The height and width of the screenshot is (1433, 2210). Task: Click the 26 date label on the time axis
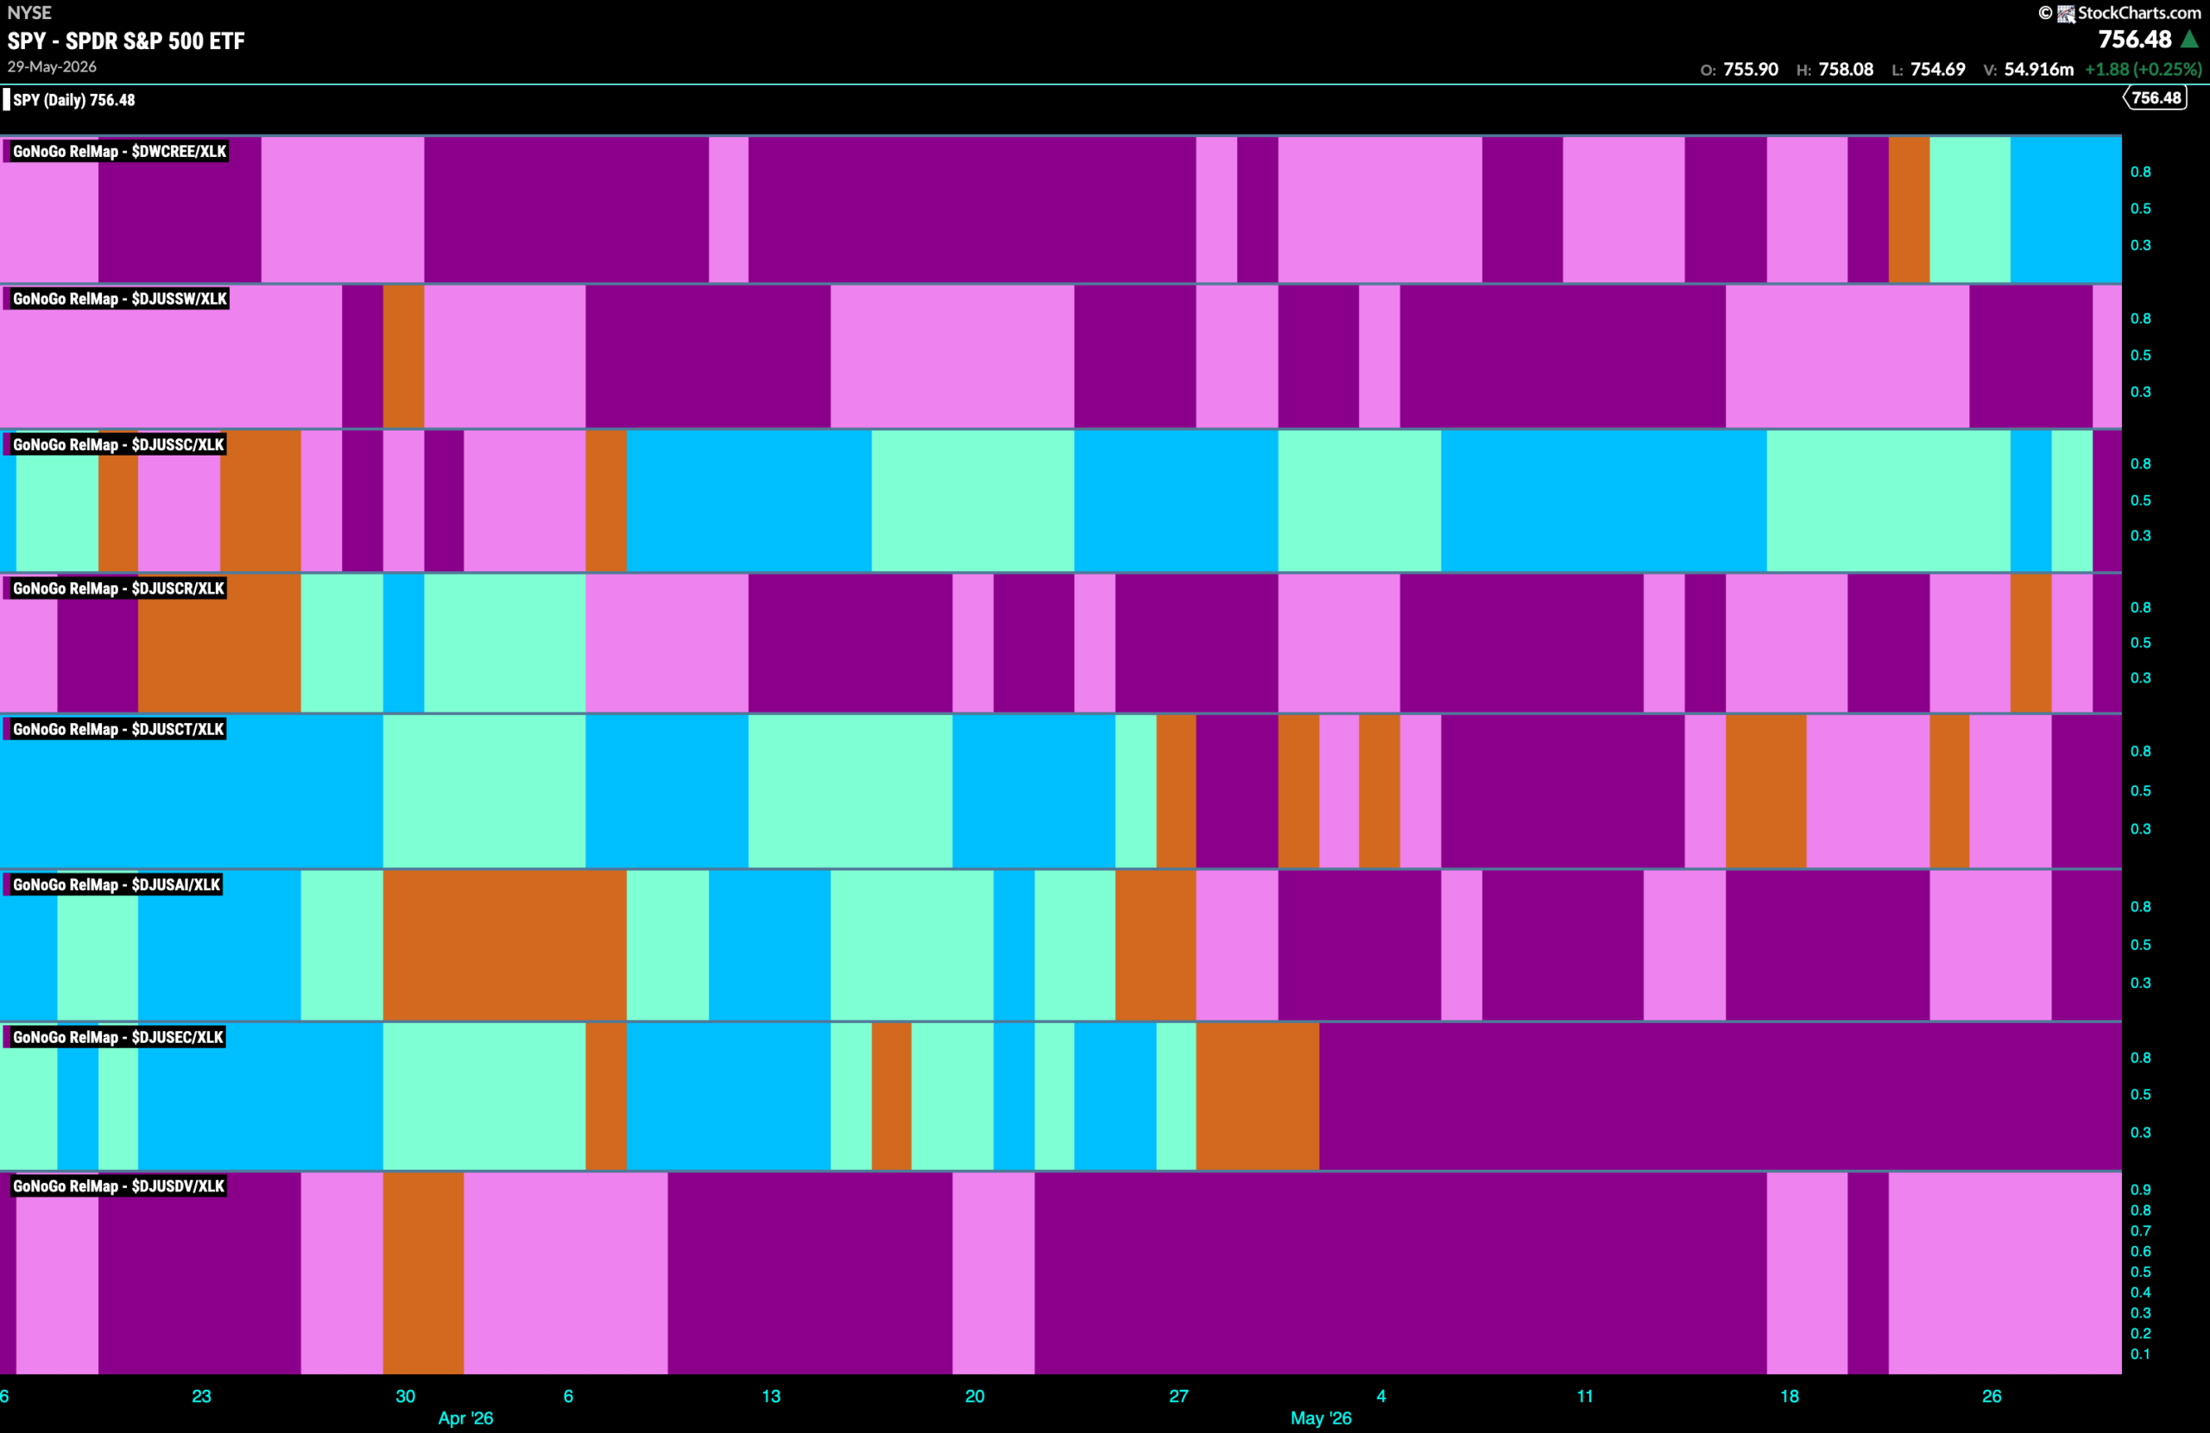(x=1992, y=1396)
